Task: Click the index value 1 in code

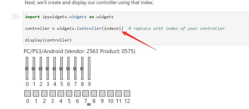Action: [120, 29]
